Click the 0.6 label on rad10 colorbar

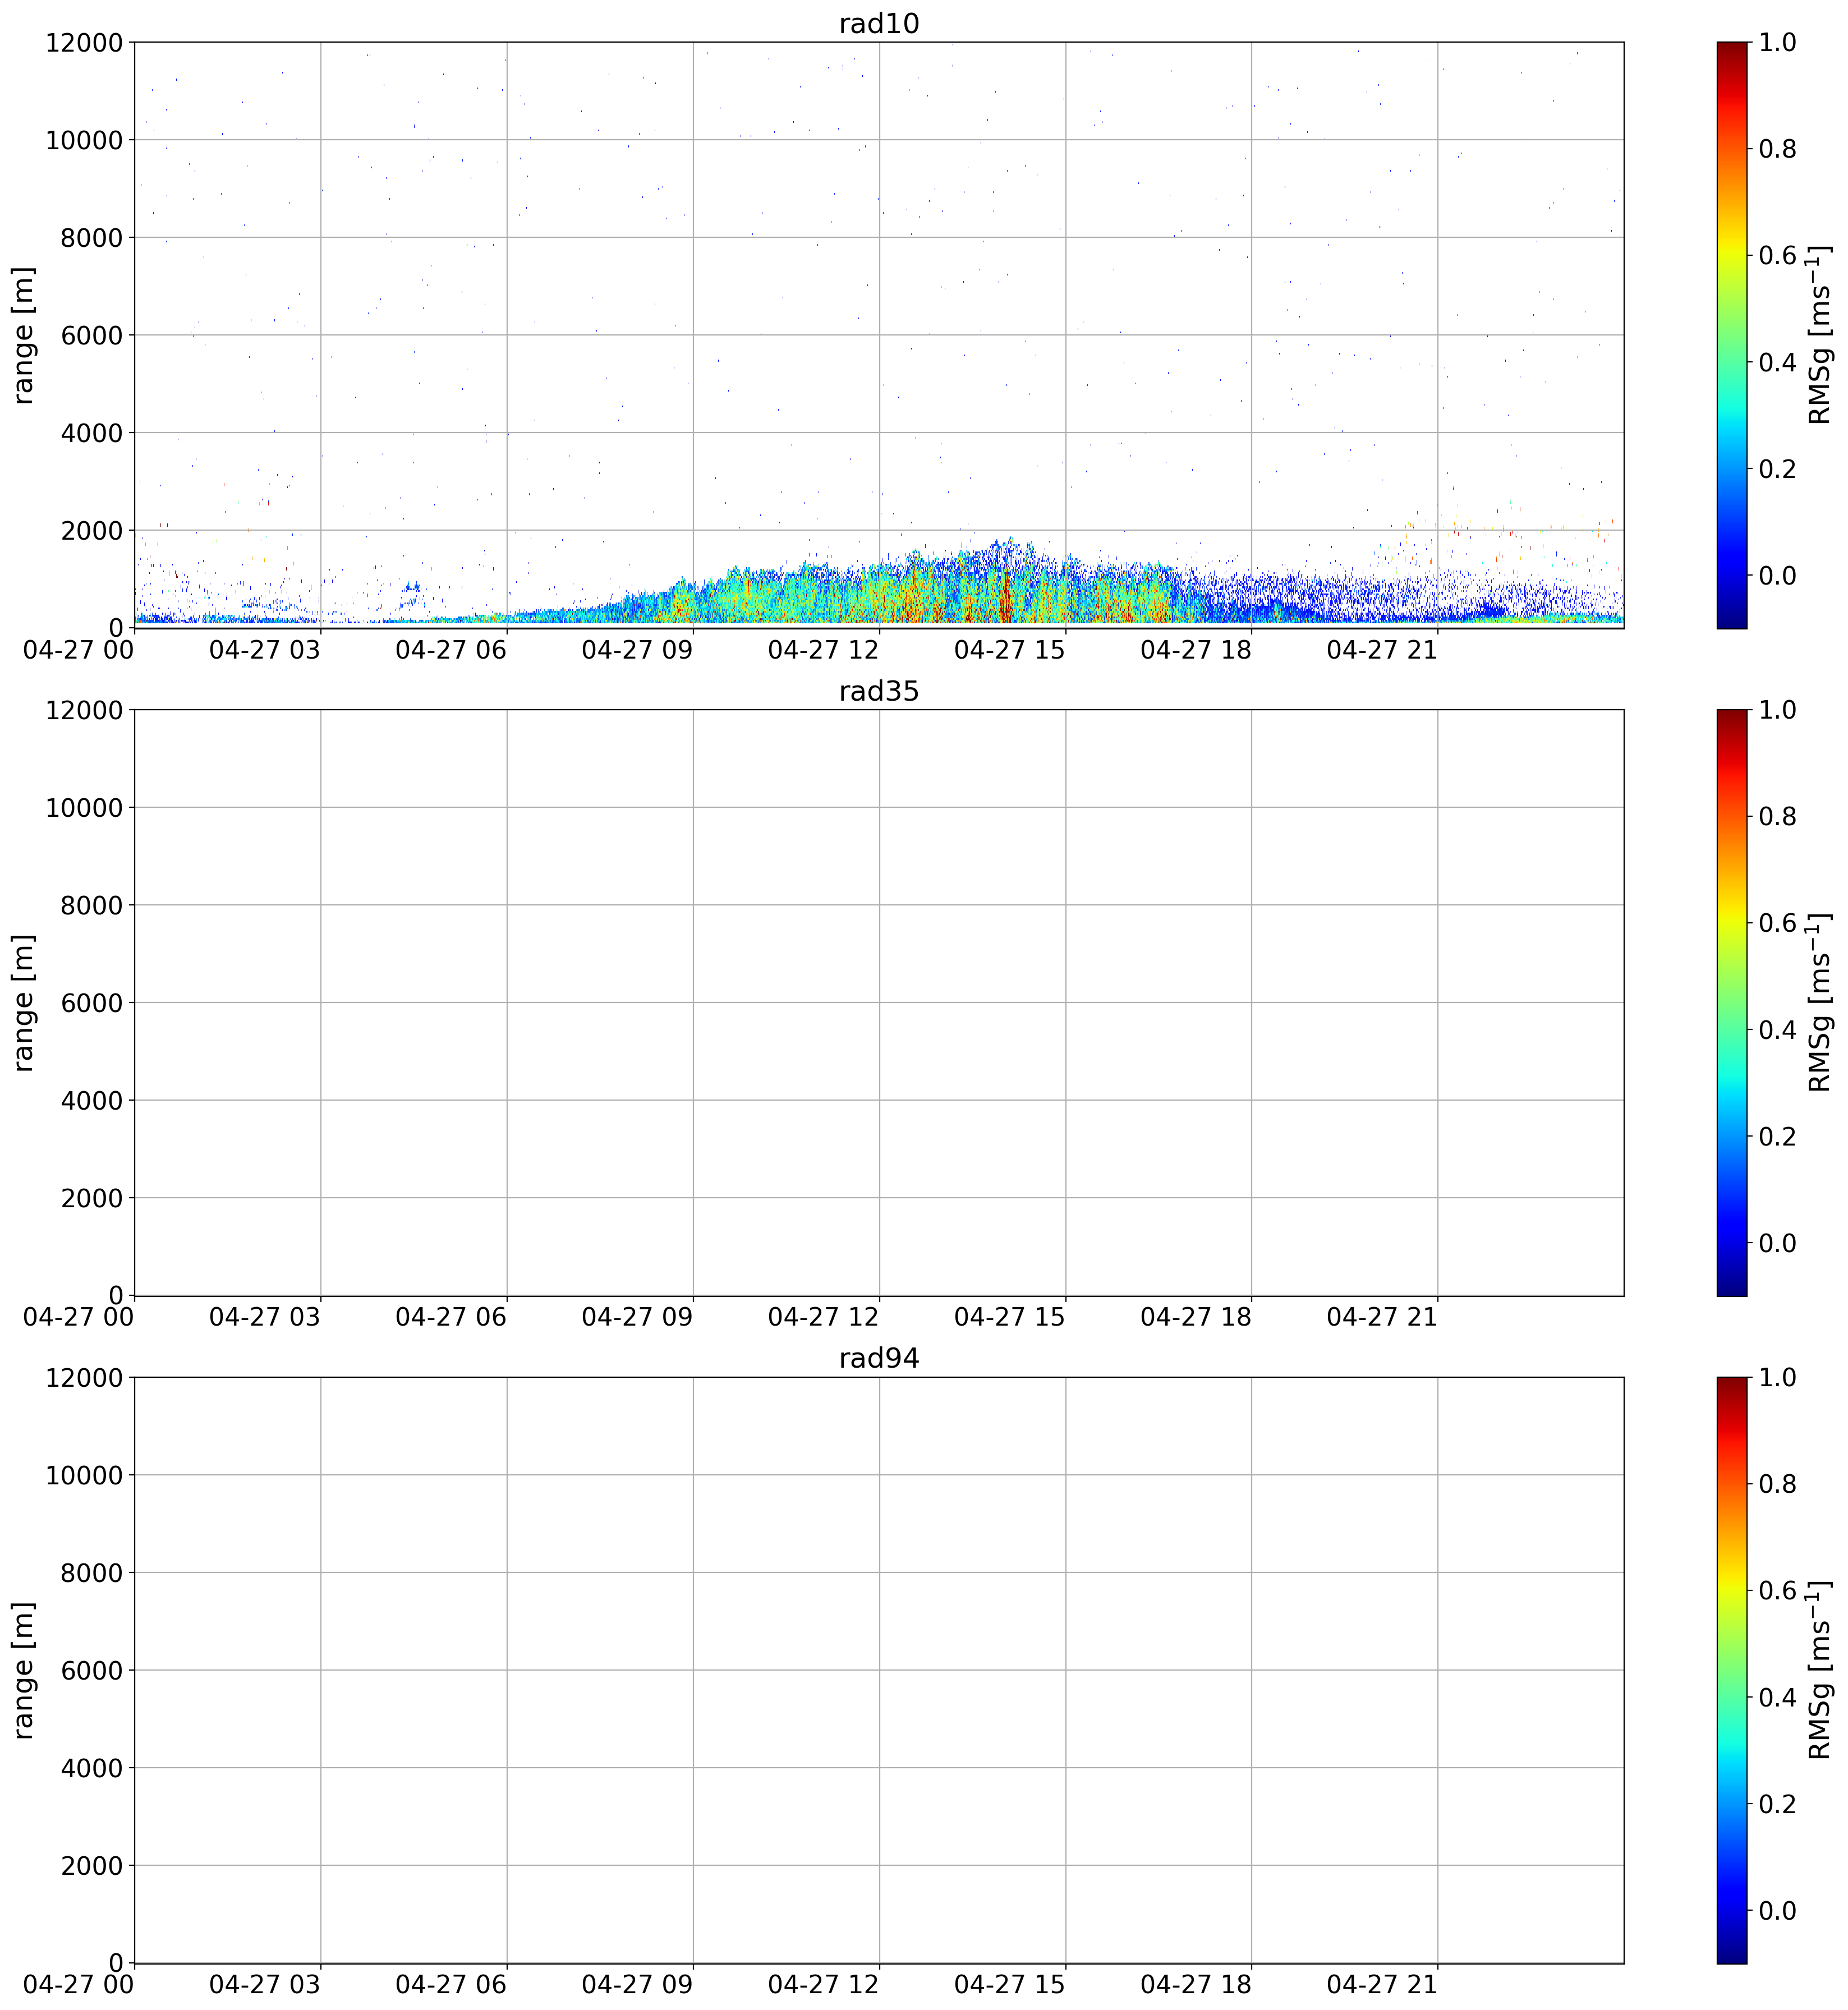[x=1777, y=256]
